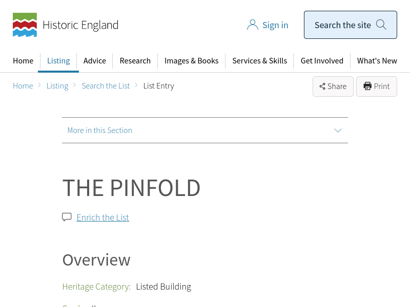Click the magnifying glass search icon

pyautogui.click(x=381, y=25)
